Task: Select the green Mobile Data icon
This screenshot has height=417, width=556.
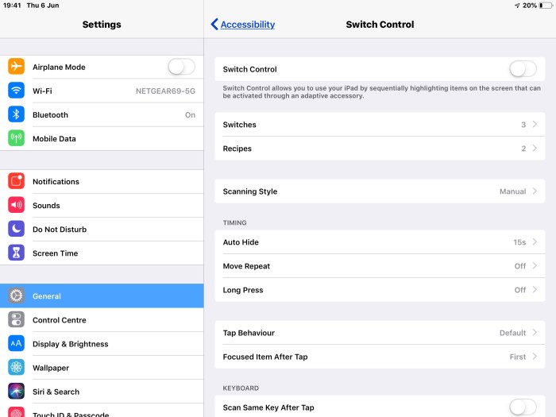Action: coord(16,139)
